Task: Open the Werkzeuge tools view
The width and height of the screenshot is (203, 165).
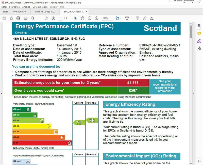Action: (x=19, y=12)
